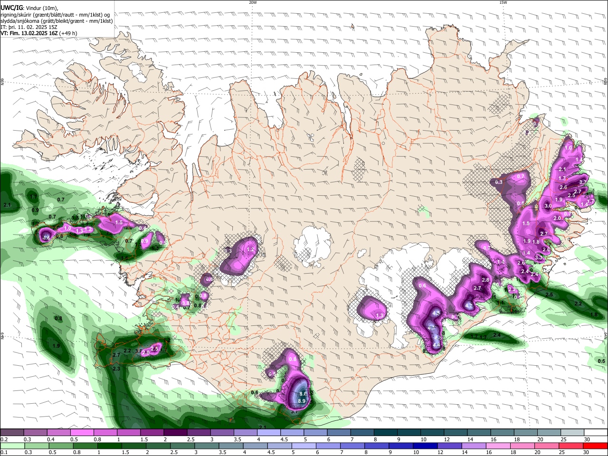This screenshot has height=456, width=608.
Task: Click the "IT: þri. 11. 02. 2025 15Z" line
Action: tap(29, 27)
